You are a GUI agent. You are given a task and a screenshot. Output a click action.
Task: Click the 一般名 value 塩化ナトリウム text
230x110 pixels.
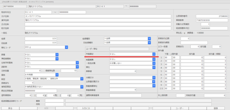coord(31,33)
